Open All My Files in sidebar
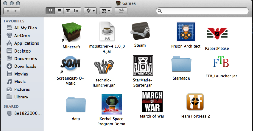 pyautogui.click(x=22, y=28)
